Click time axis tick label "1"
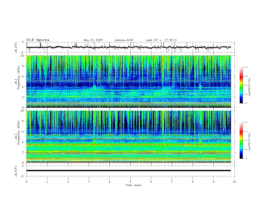 coord(47,182)
